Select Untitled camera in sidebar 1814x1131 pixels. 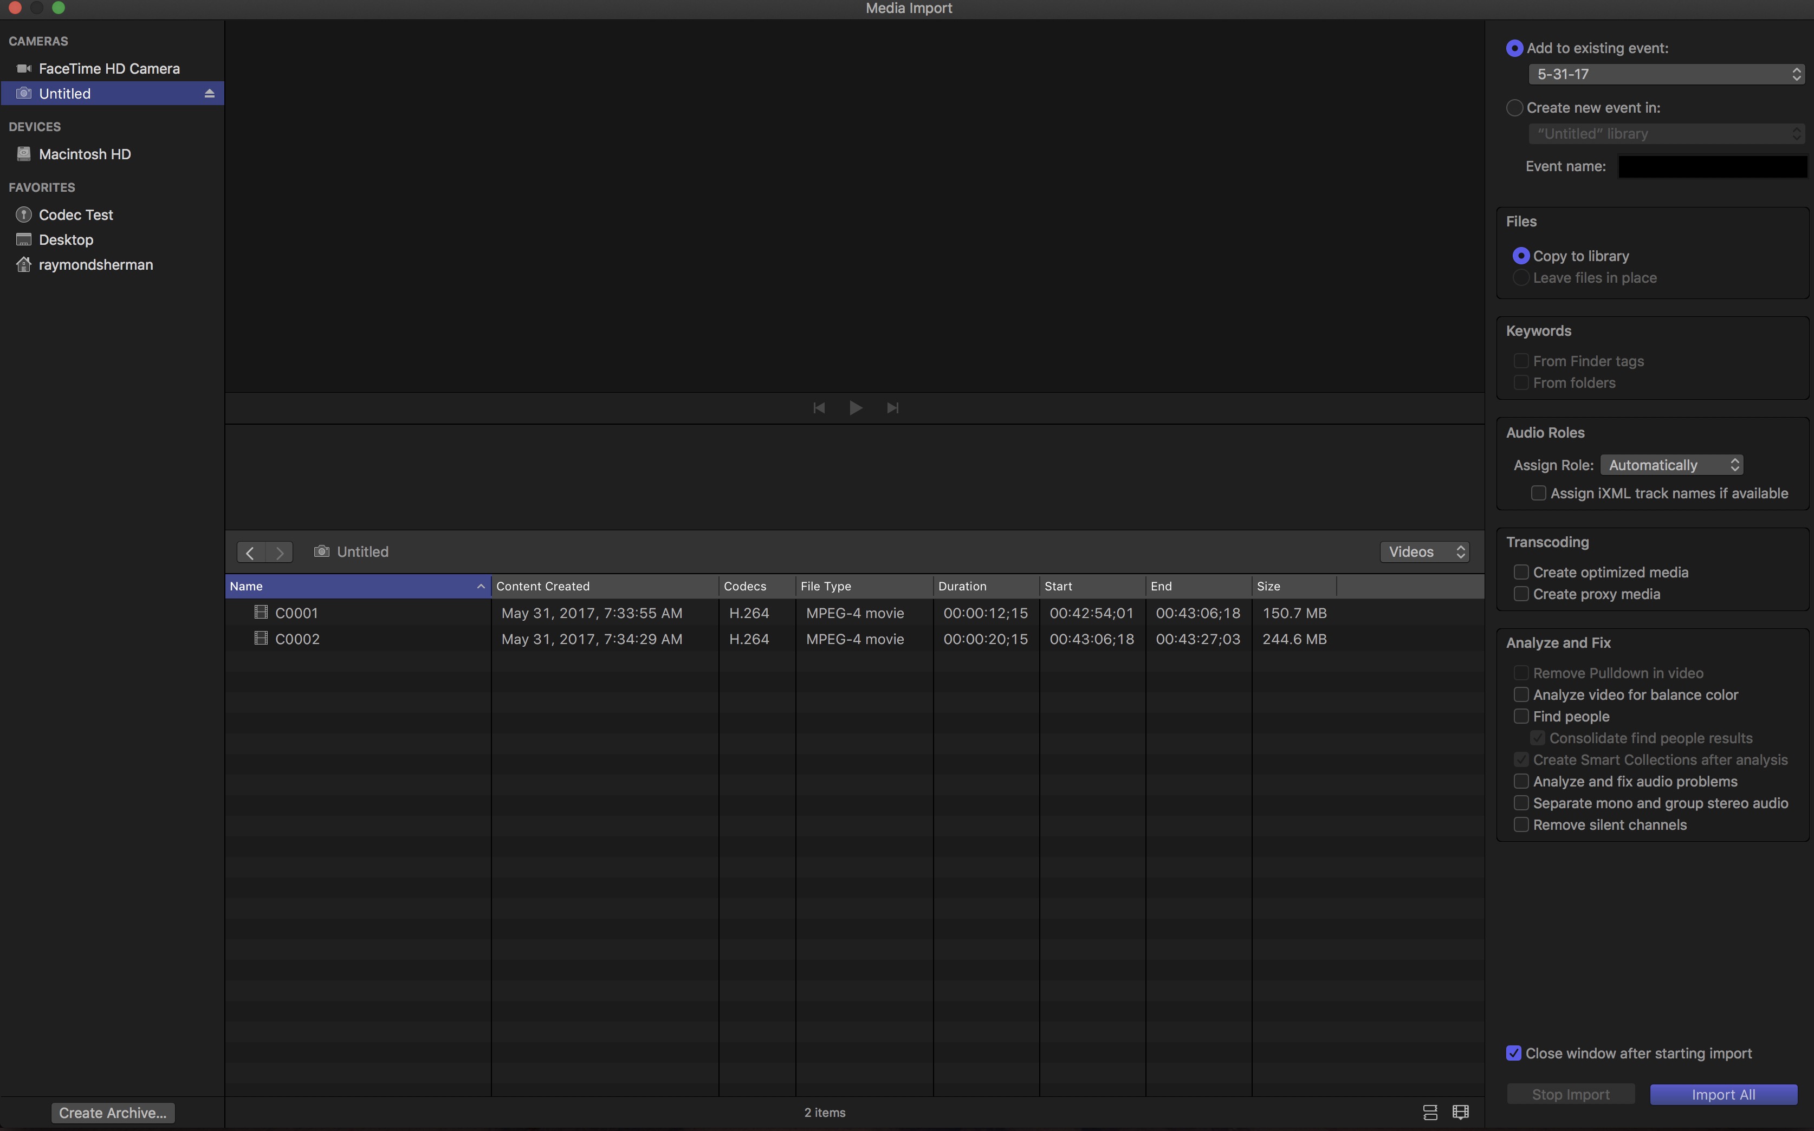[112, 94]
